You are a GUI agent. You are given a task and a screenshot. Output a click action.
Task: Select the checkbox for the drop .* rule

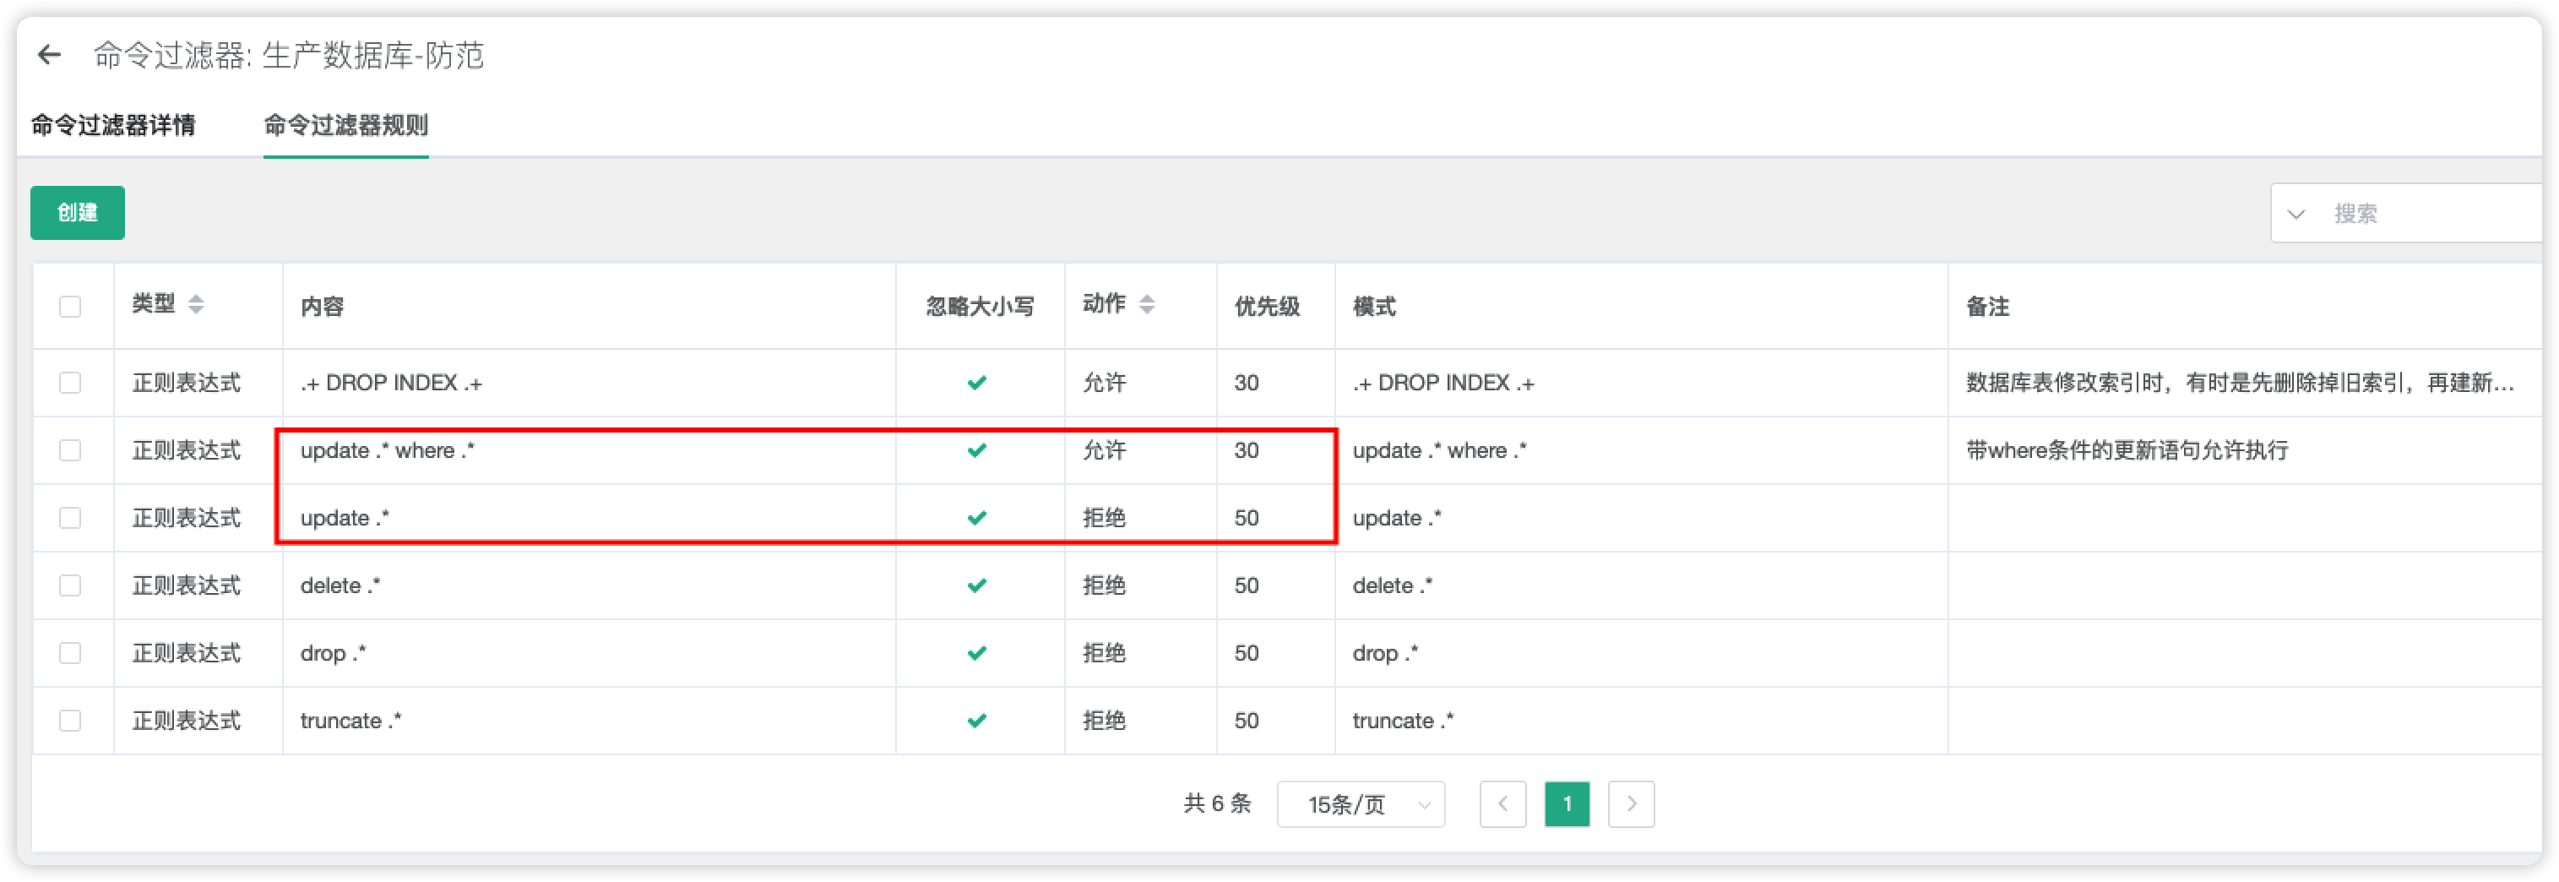[71, 652]
